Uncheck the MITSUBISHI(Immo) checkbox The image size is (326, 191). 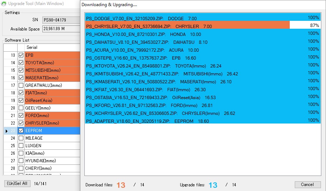pos(21,70)
